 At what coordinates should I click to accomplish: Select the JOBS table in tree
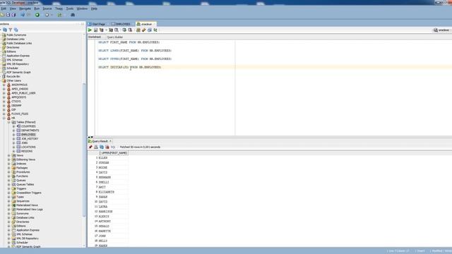click(25, 143)
